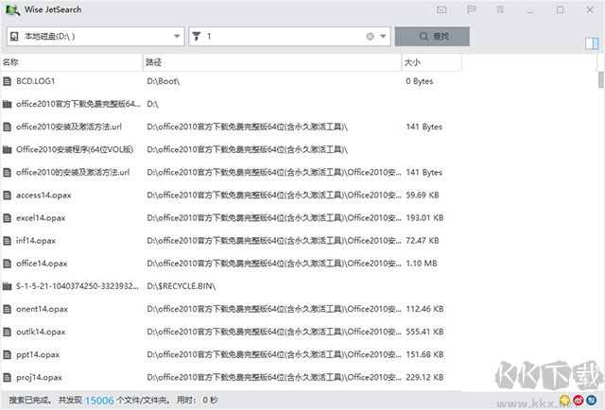The height and width of the screenshot is (410, 605).
Task: Click the folder icon of office2010官方下载免费完整版64... row
Action: click(7, 104)
